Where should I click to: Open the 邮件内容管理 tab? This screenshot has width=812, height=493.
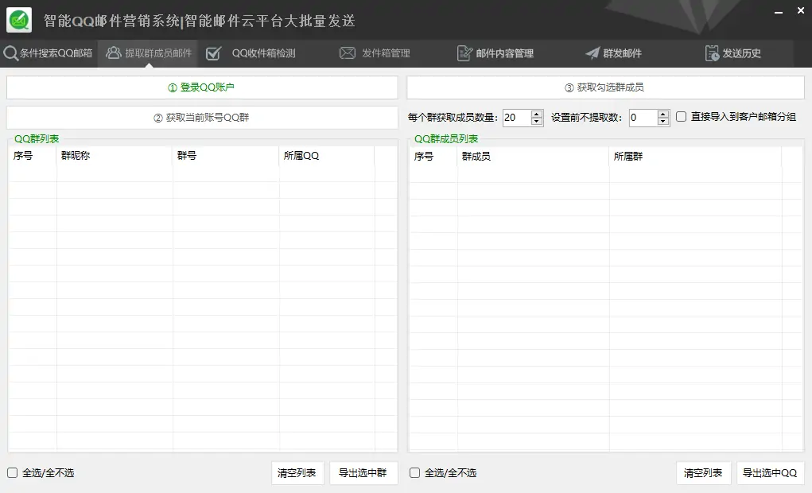(x=495, y=53)
